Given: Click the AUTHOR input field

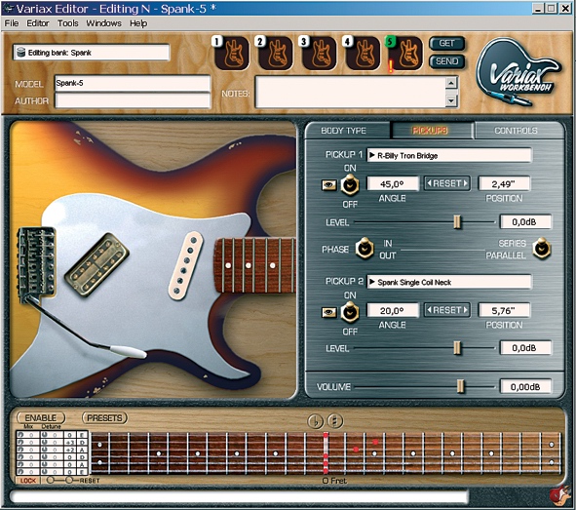Looking at the screenshot, I should (133, 100).
